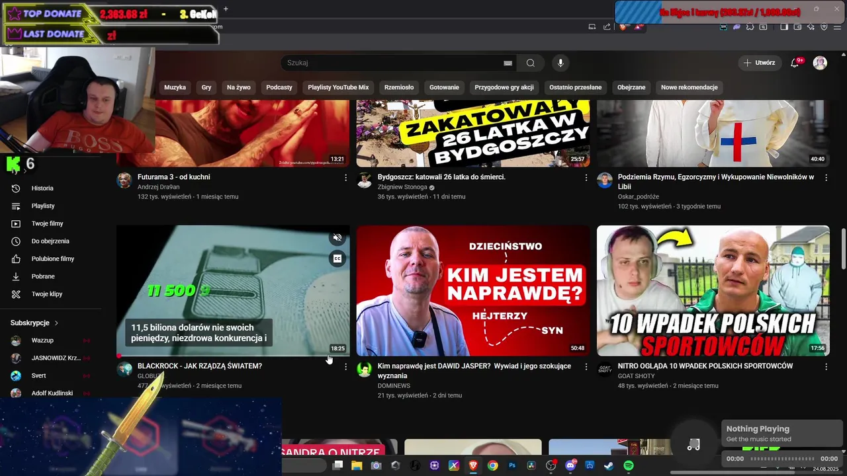The image size is (847, 476).
Task: Open the Leo AI sparkle icon
Action: click(x=811, y=26)
